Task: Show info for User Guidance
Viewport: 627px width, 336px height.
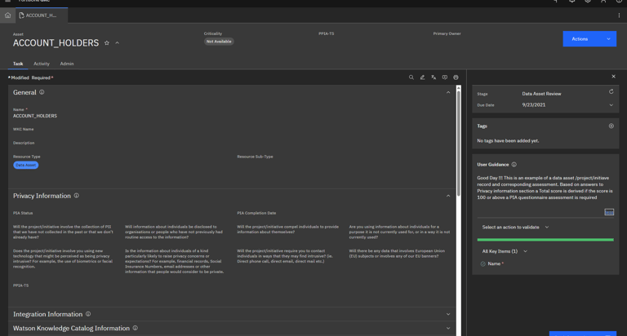Action: pos(514,165)
